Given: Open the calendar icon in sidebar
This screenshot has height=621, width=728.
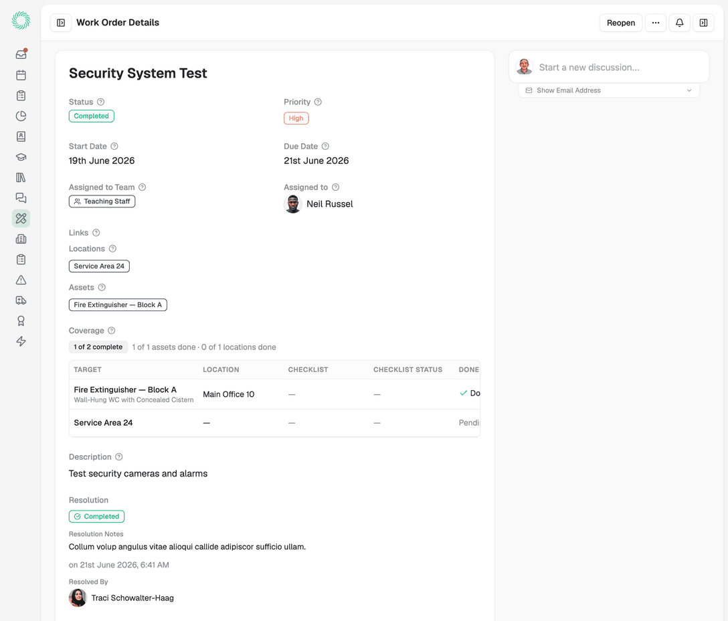Looking at the screenshot, I should [21, 75].
